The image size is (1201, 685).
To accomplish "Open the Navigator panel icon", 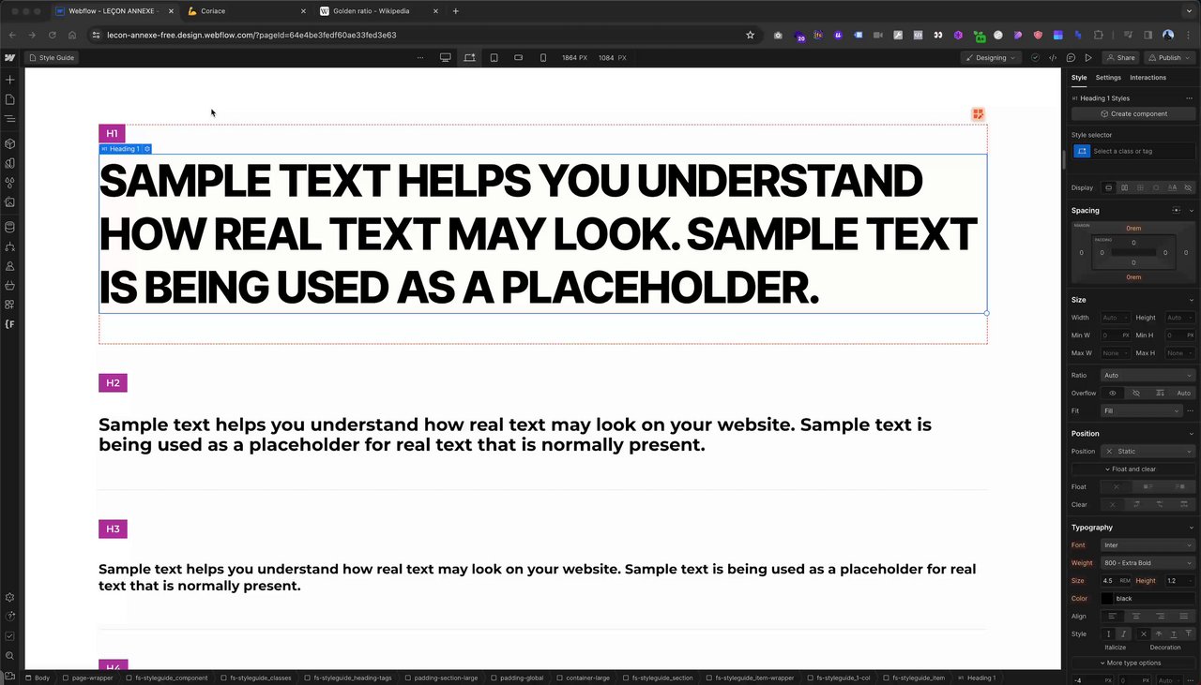I will click(x=10, y=119).
